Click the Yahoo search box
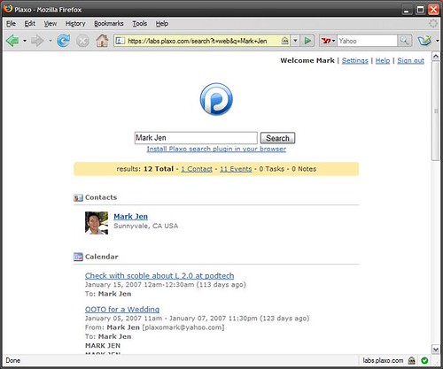This screenshot has width=443, height=369. pyautogui.click(x=367, y=41)
